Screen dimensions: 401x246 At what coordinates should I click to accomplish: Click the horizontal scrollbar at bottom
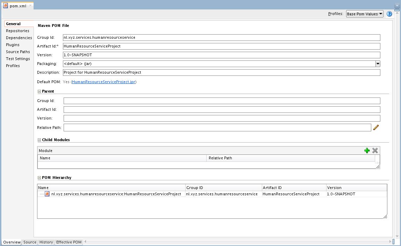237,241
